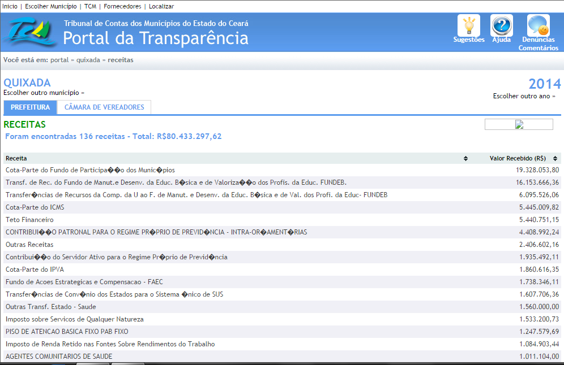Click Localizar in top navigation
The image size is (564, 365).
pos(161,6)
